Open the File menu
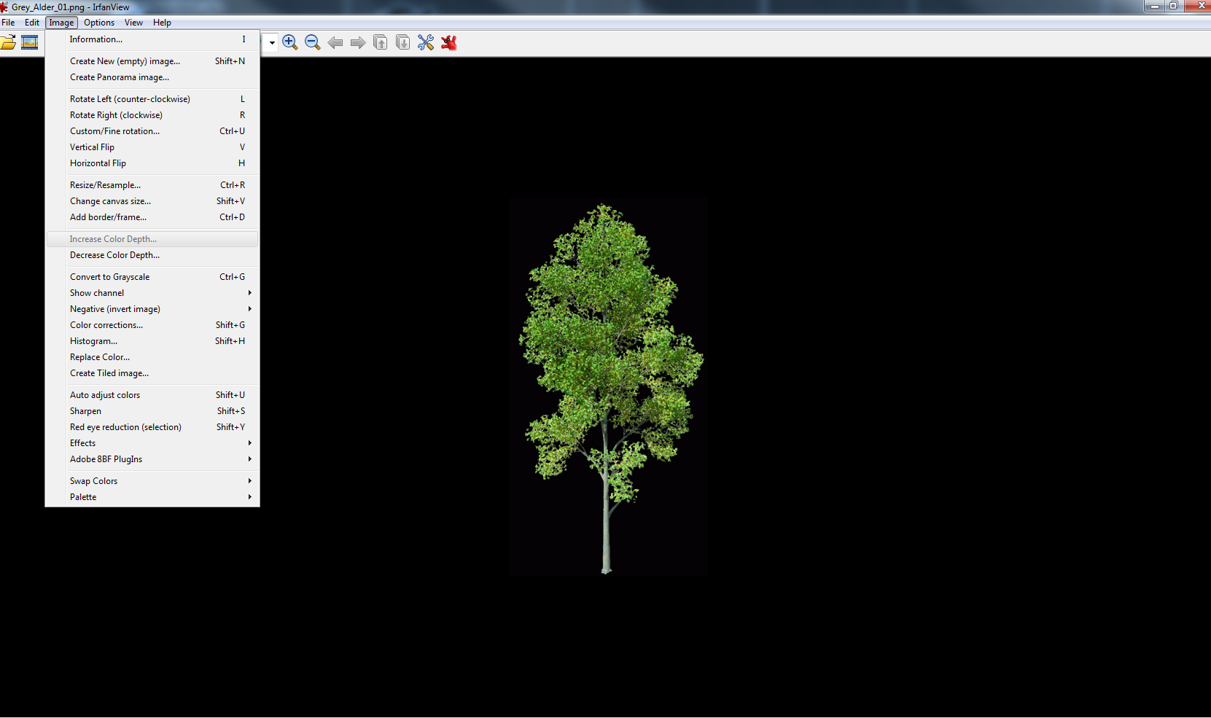This screenshot has width=1211, height=718. point(8,23)
